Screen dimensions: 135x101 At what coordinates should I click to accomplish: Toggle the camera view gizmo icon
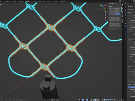[105, 17]
